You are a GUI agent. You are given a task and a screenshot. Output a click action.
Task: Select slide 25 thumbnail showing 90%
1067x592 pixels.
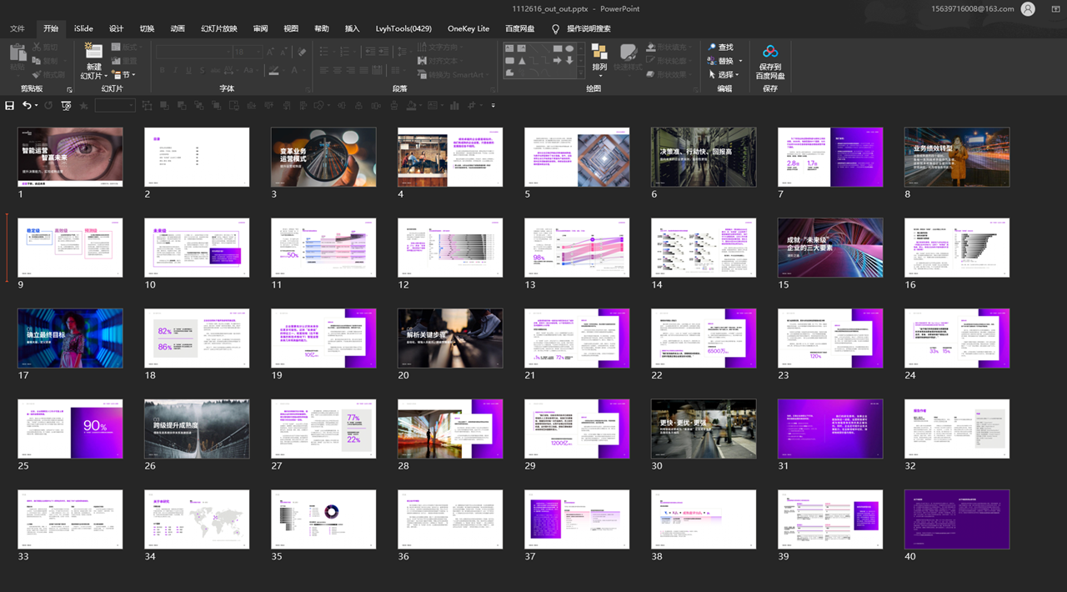coord(70,429)
